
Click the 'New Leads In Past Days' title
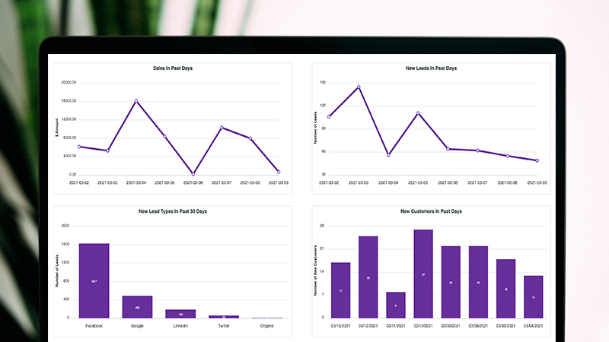point(431,68)
